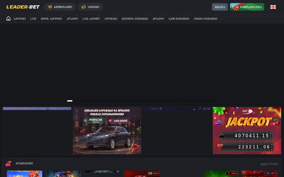This screenshot has width=284, height=177.
Task: Select the CRASH თამაშები tab
Action: [205, 19]
